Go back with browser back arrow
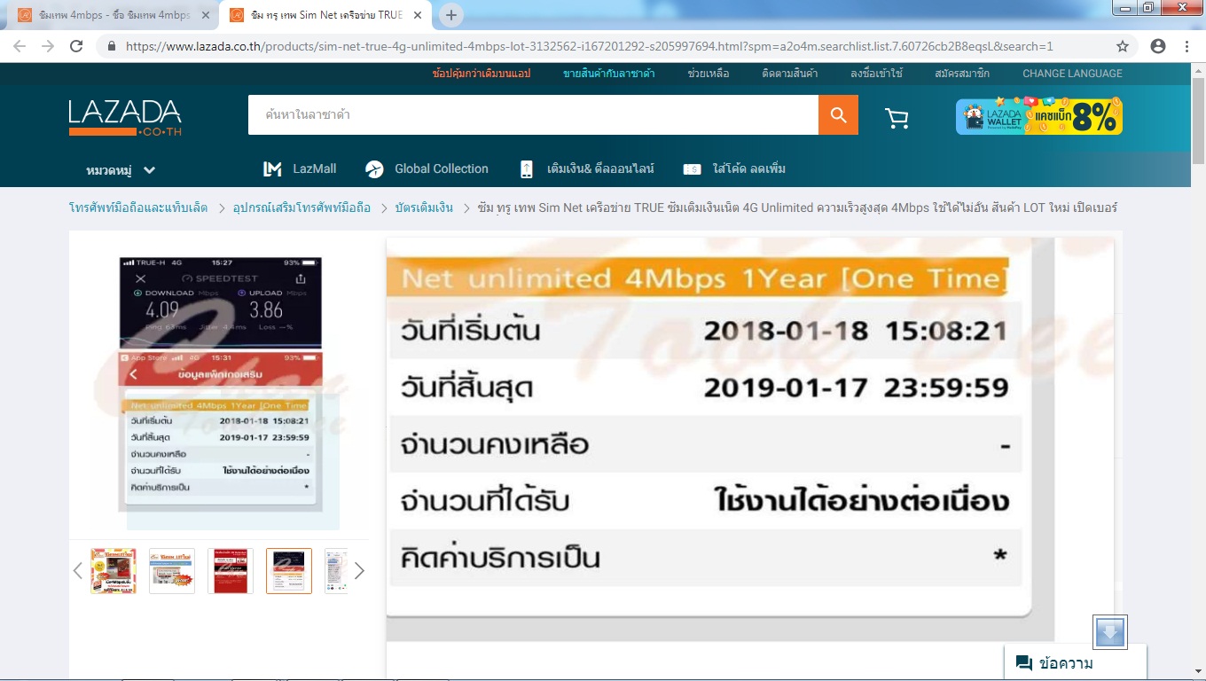 pos(20,46)
